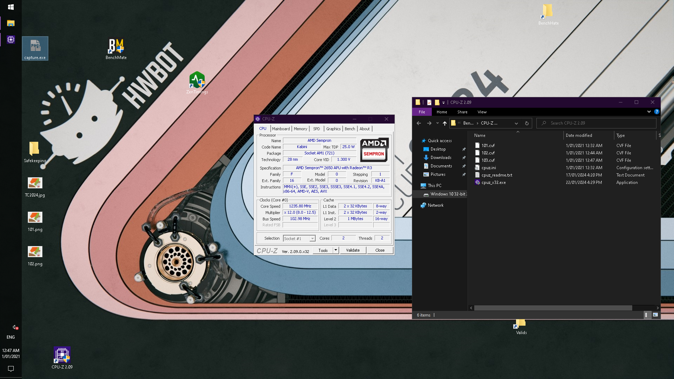Open File Explorer from the taskbar
Screen dimensions: 674x379
coord(11,23)
